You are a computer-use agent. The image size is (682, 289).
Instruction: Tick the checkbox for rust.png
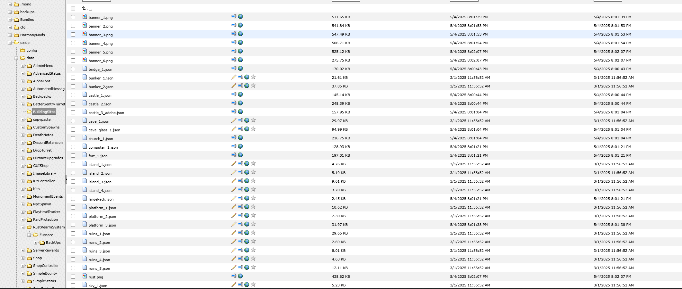coord(73,277)
